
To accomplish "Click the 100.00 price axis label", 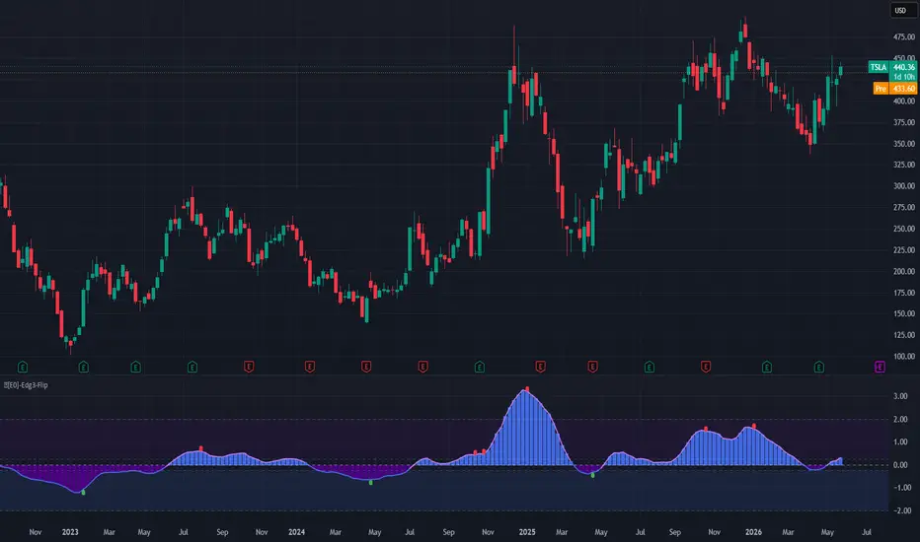I will 903,357.
